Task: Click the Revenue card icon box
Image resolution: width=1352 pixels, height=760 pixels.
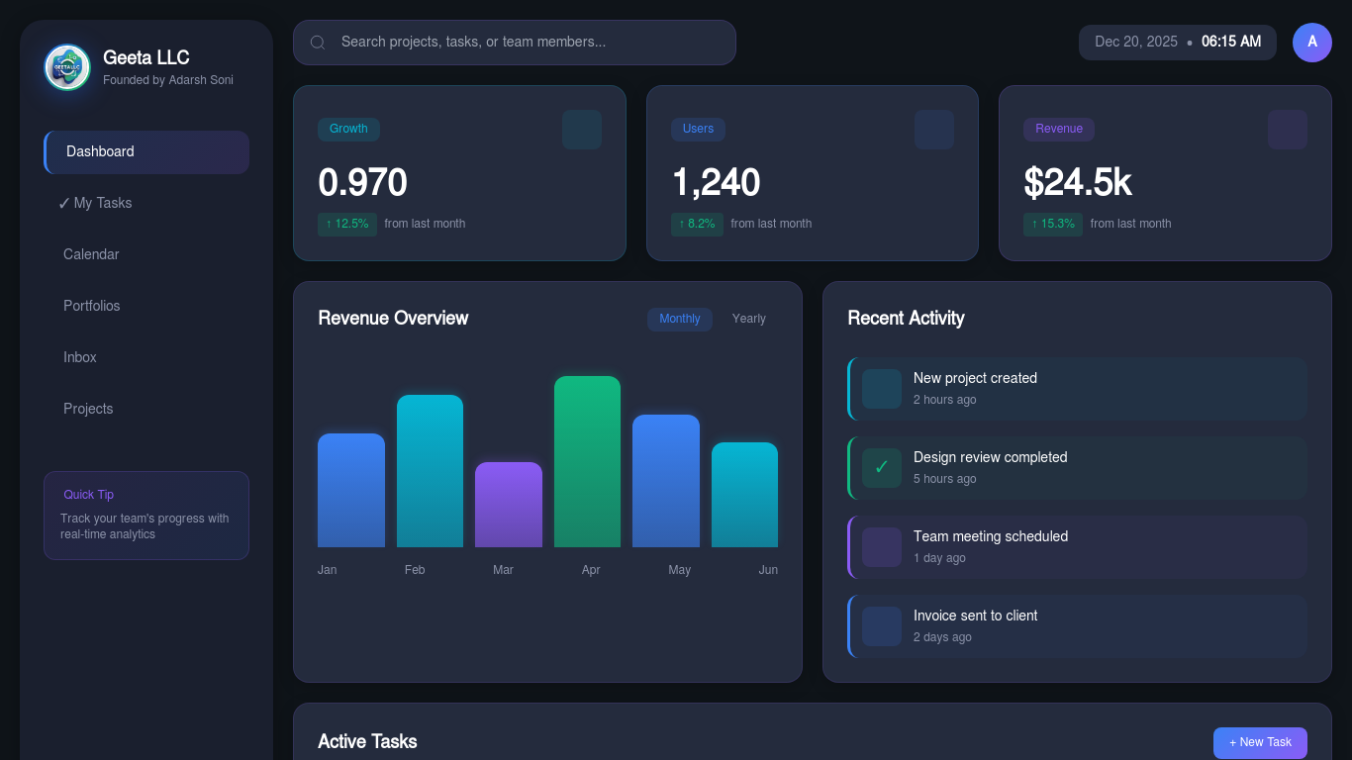Action: click(x=1287, y=130)
